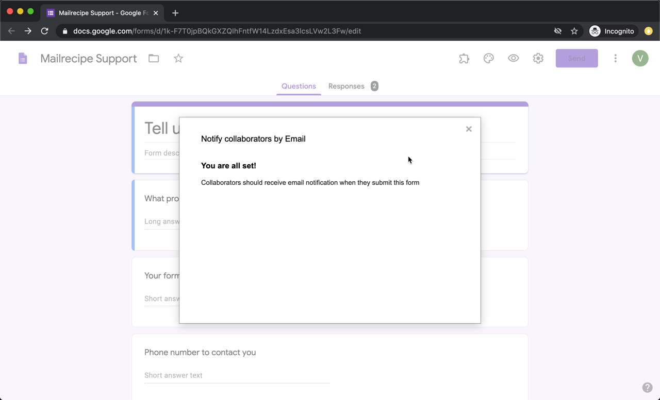This screenshot has width=660, height=400.
Task: Switch to the Responses tab
Action: 346,86
